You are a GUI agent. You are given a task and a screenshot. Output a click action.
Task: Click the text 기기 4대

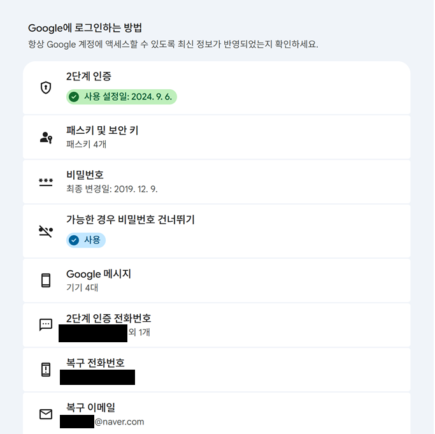[x=82, y=287]
